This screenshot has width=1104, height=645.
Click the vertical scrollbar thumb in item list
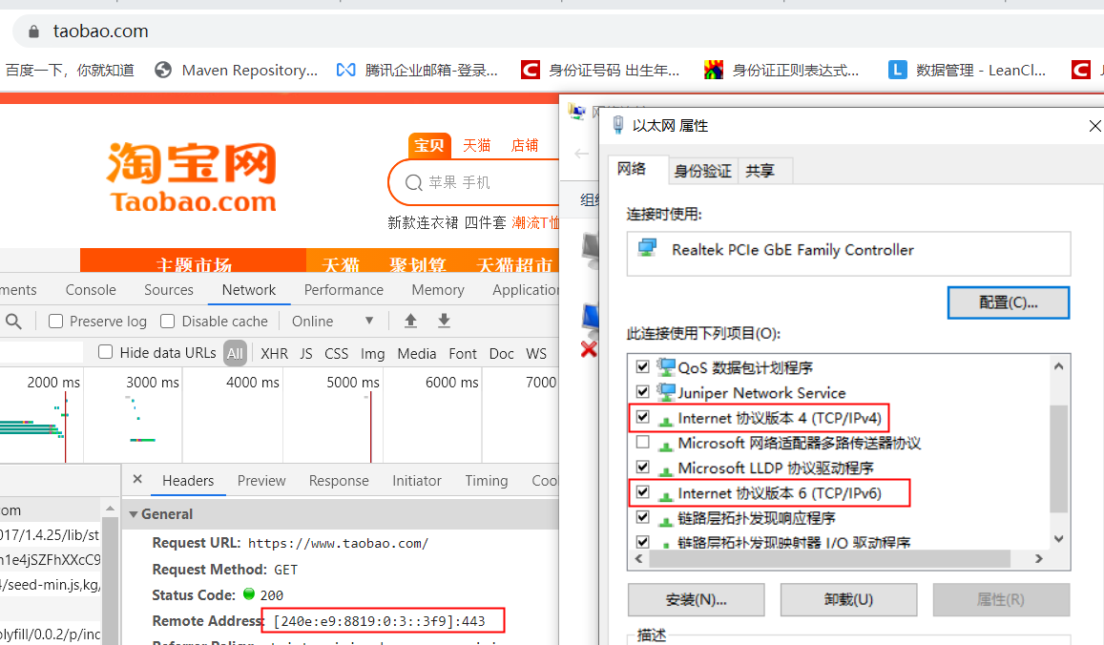[1058, 459]
